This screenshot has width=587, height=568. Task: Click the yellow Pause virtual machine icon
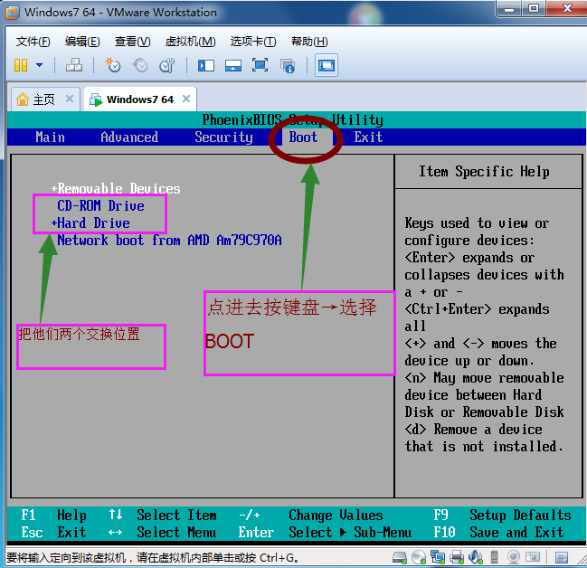coord(21,65)
